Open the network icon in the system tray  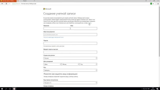pos(144,89)
